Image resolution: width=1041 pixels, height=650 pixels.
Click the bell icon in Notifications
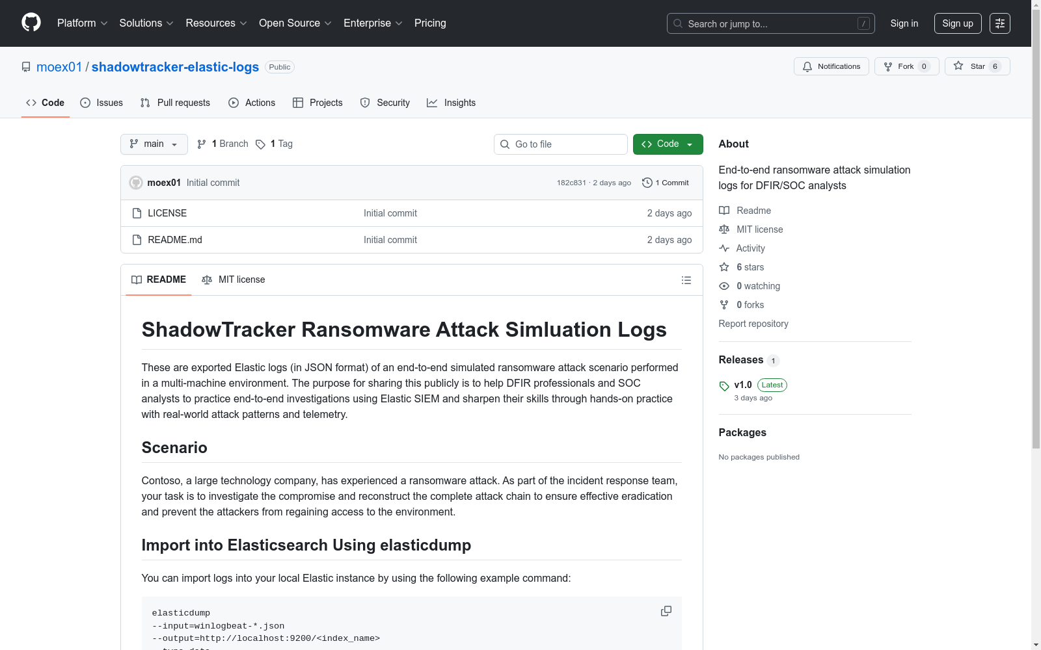click(807, 66)
